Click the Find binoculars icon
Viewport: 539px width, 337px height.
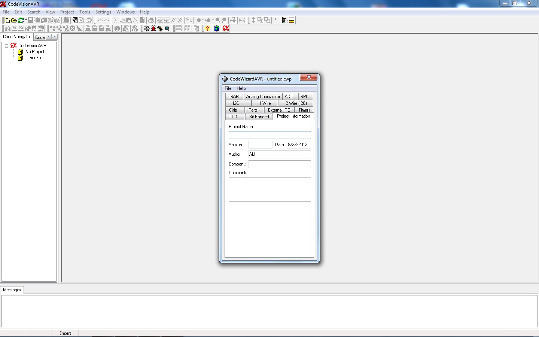(7, 28)
